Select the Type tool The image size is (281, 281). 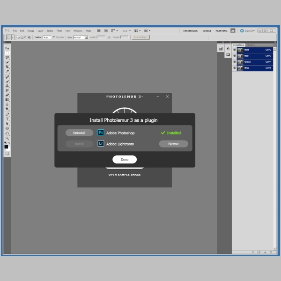pos(7,119)
